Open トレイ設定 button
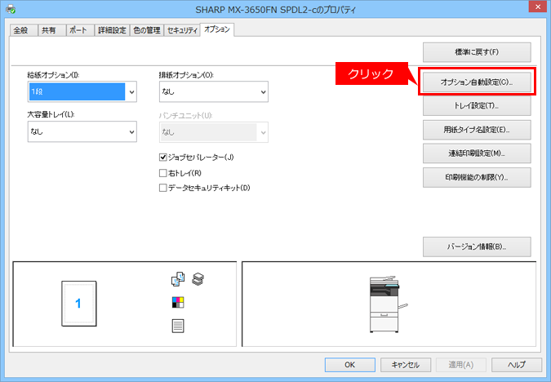This screenshot has height=382, width=551. click(477, 106)
